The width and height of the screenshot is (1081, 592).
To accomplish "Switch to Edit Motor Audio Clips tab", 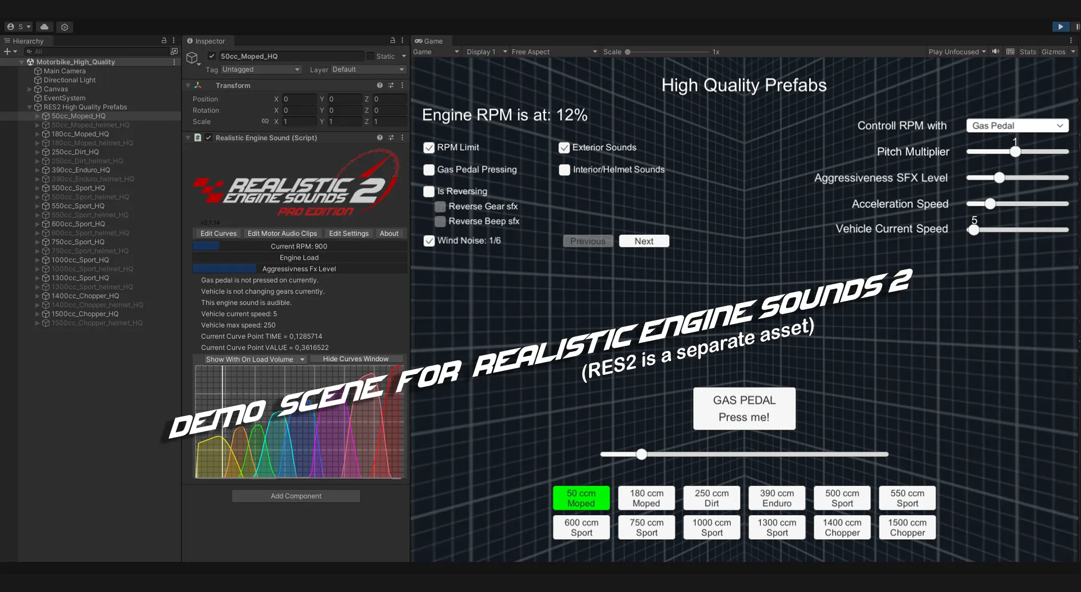I will pyautogui.click(x=282, y=233).
